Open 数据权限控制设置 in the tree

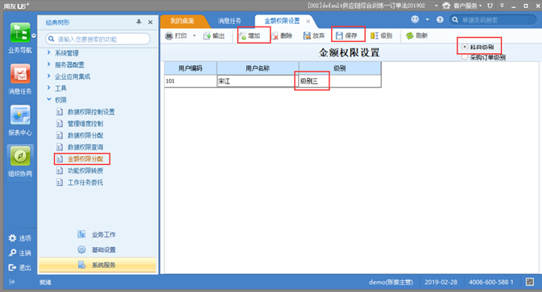point(91,112)
